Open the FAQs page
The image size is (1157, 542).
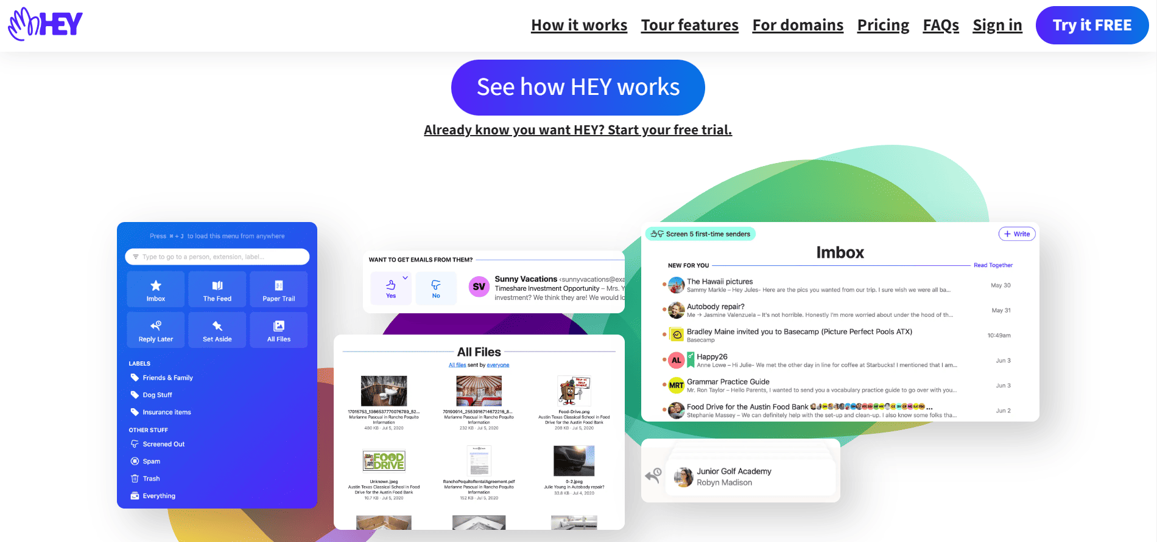[x=941, y=25]
